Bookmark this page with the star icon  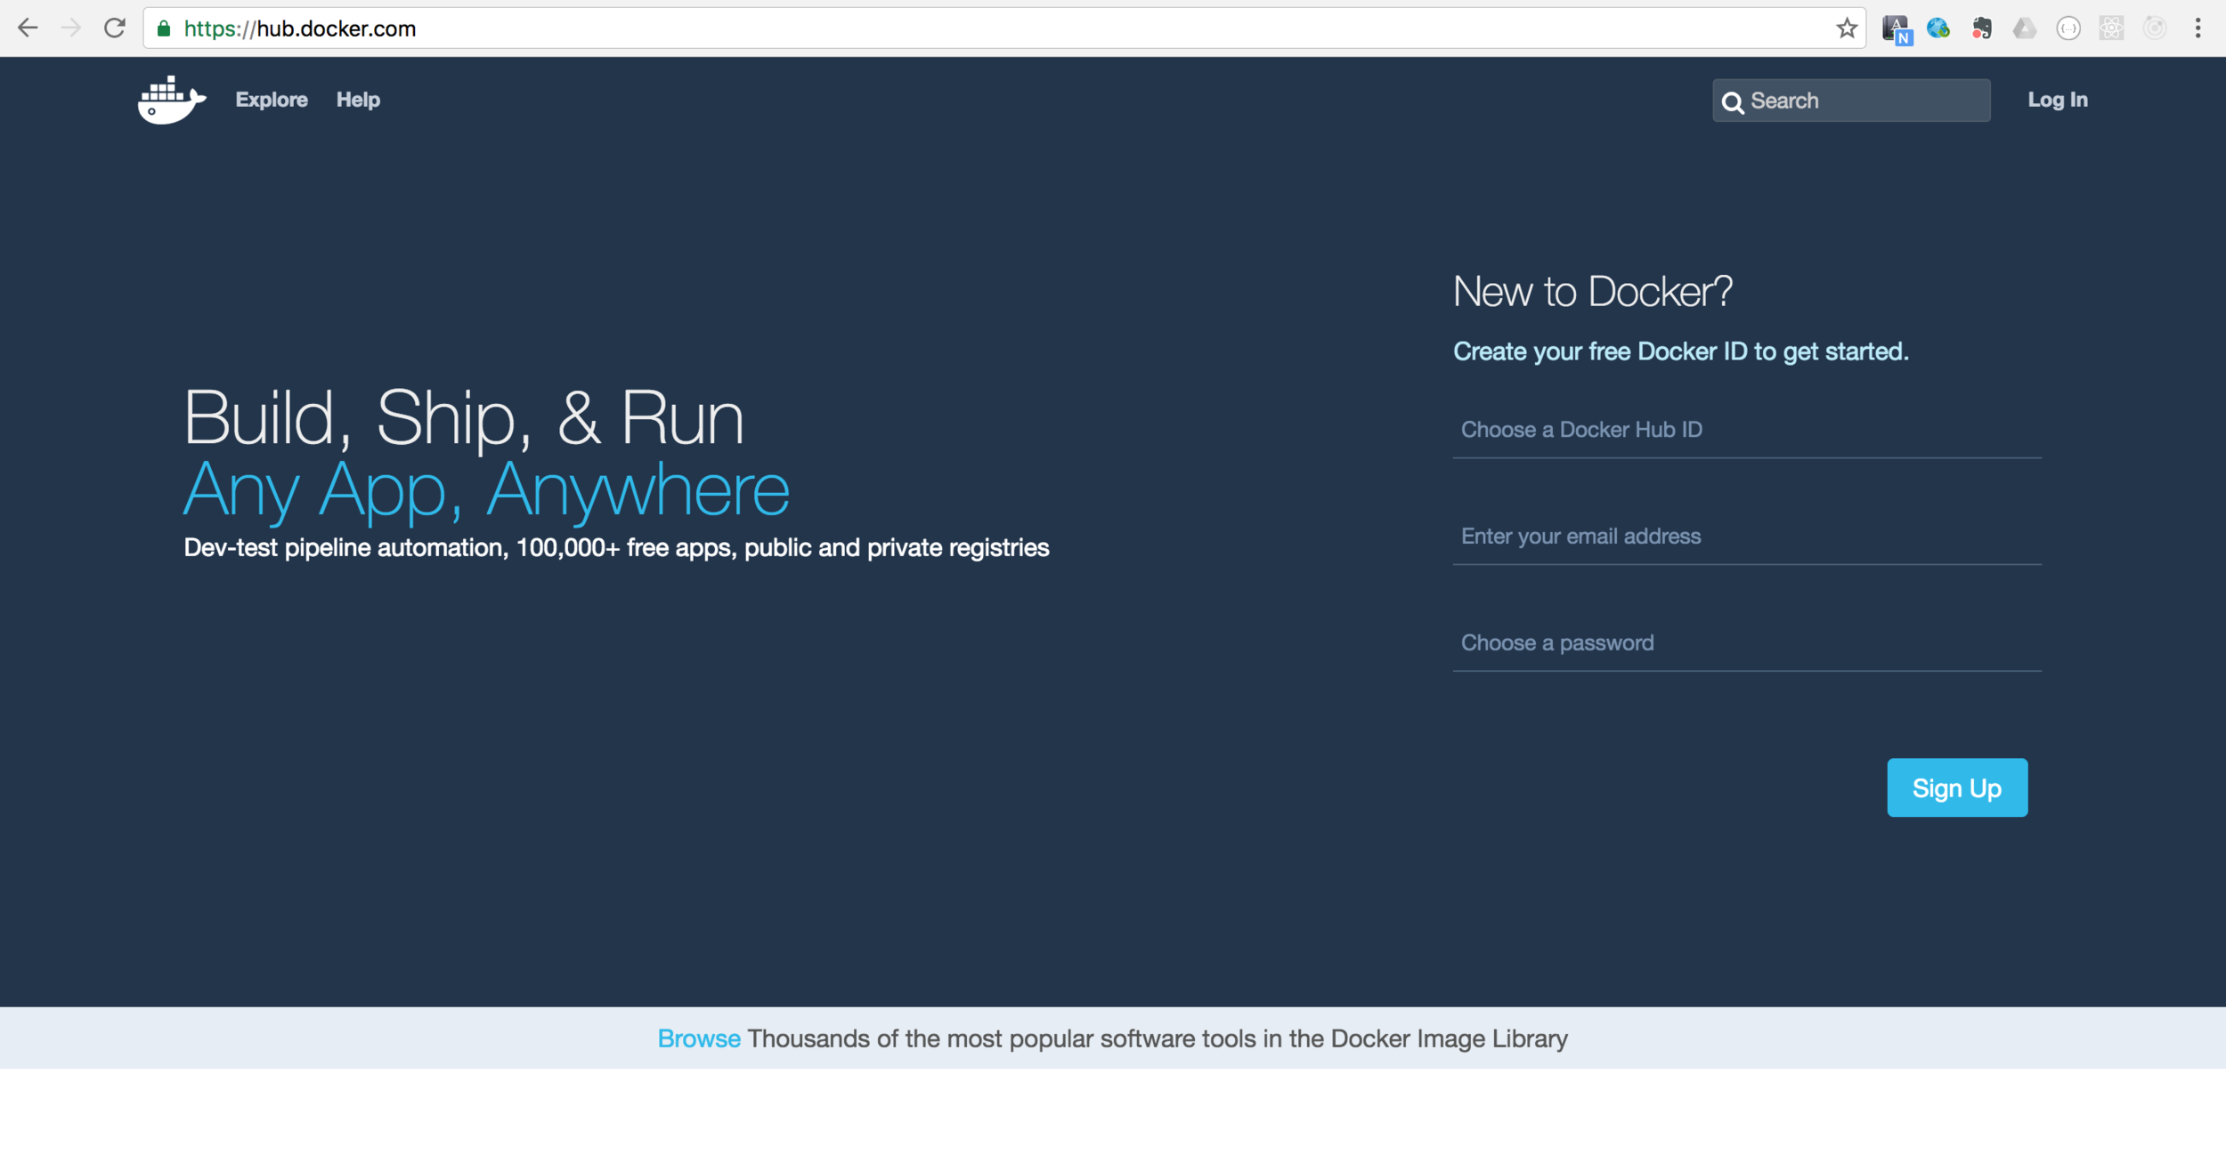coord(1847,28)
